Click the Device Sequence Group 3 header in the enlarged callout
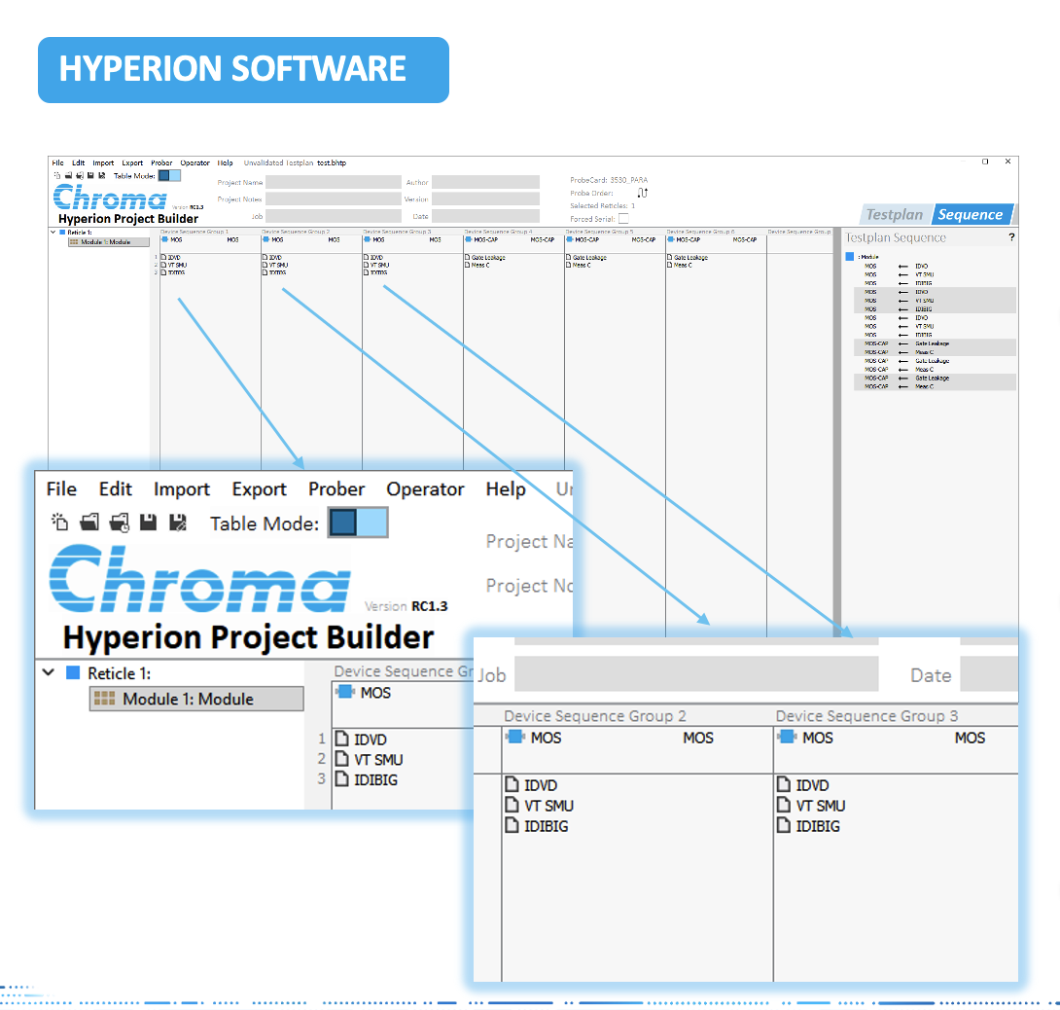 click(866, 716)
